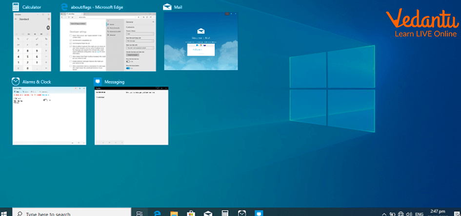Launch Microsoft Store from the taskbar

click(191, 213)
